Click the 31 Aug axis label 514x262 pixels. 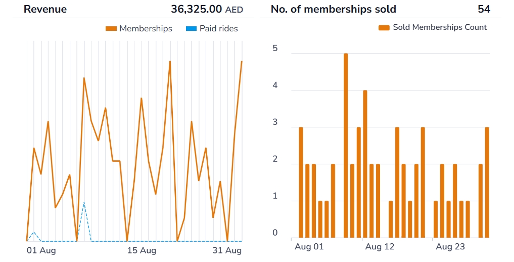(x=226, y=251)
